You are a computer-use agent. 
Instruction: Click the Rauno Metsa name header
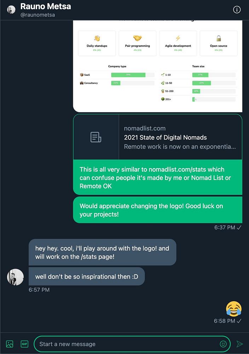pyautogui.click(x=46, y=6)
